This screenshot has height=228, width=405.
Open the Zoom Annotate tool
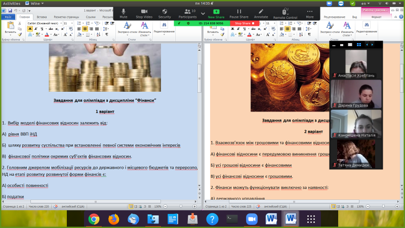pyautogui.click(x=261, y=14)
